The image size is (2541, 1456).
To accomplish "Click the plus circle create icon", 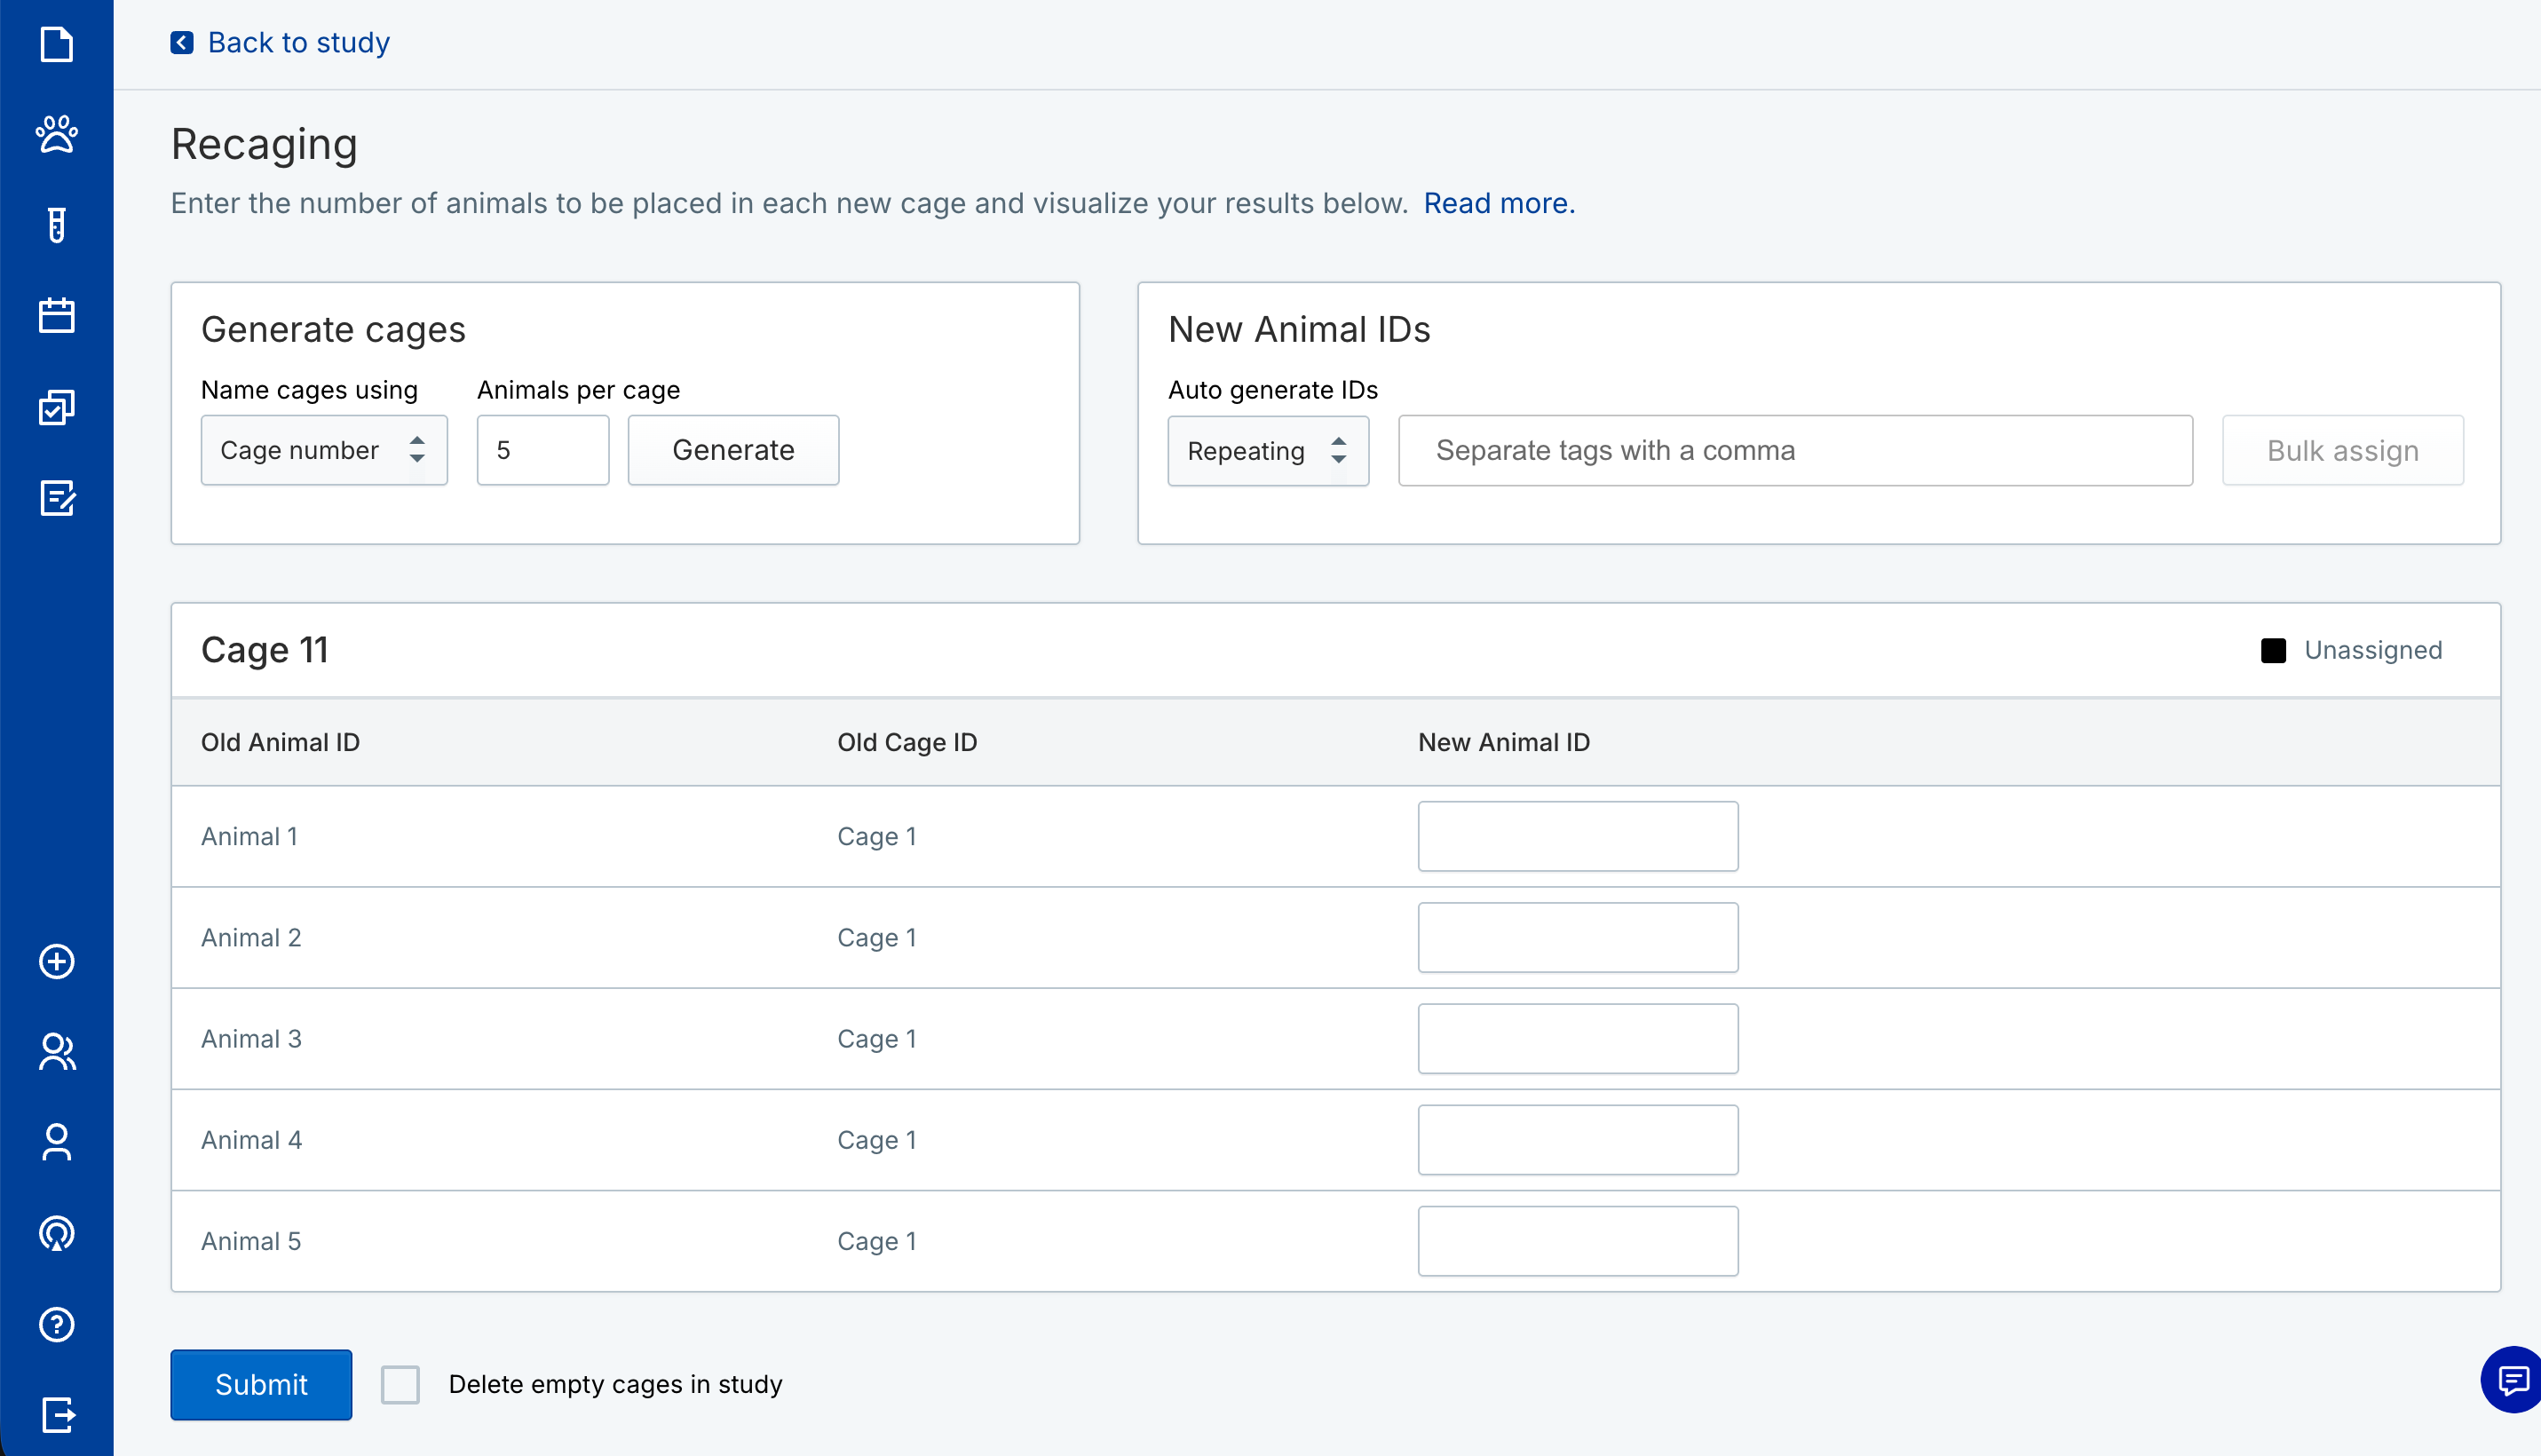I will (x=56, y=961).
